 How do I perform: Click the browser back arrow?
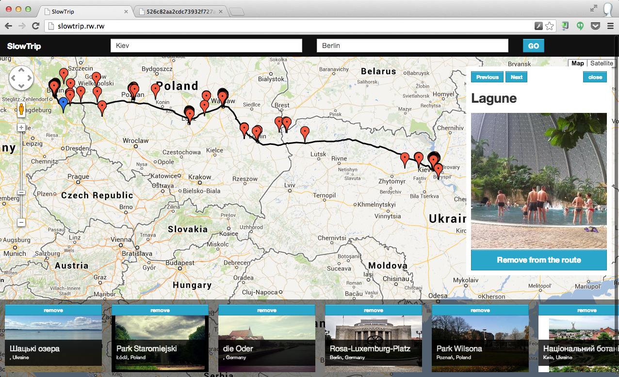click(8, 26)
